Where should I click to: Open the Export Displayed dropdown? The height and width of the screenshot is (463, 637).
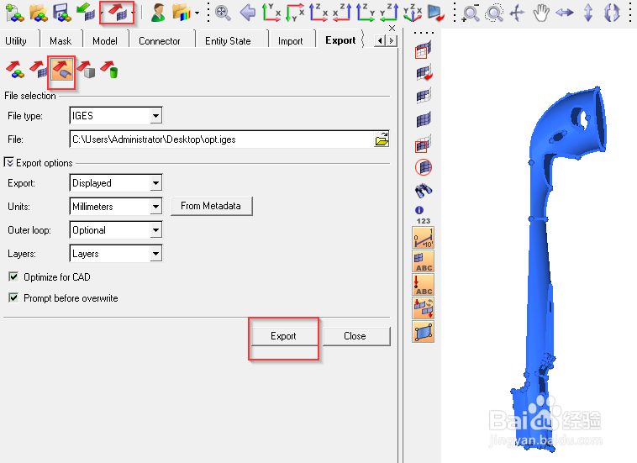click(x=156, y=183)
